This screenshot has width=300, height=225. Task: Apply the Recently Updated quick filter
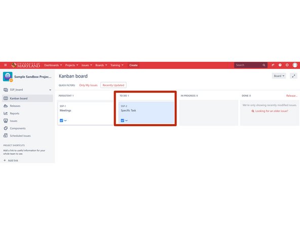(x=114, y=85)
